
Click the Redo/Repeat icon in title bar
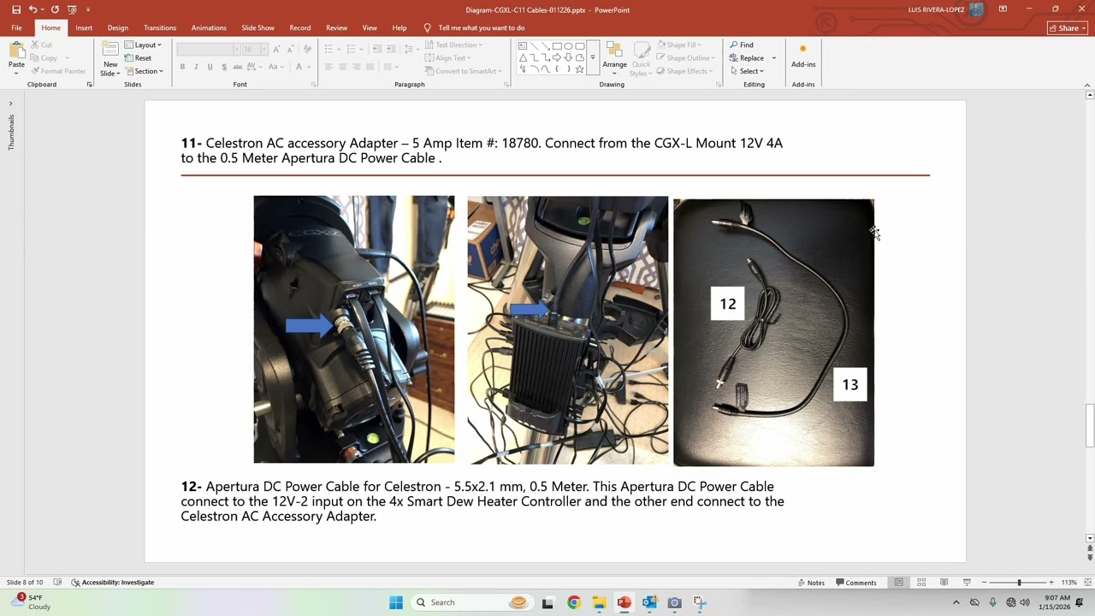[55, 9]
